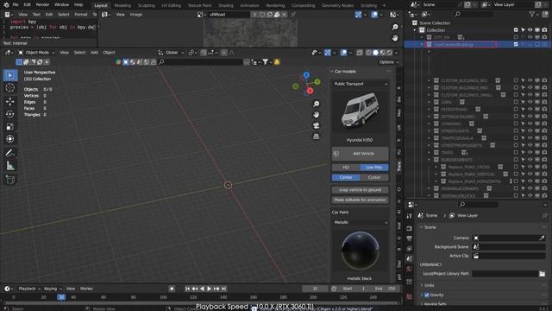The image size is (552, 311).
Task: Click the metallic black paint preview sphere
Action: (360, 251)
